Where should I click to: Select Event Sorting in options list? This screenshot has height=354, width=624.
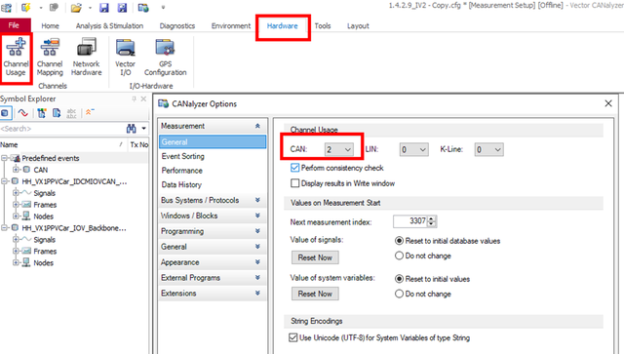point(213,156)
